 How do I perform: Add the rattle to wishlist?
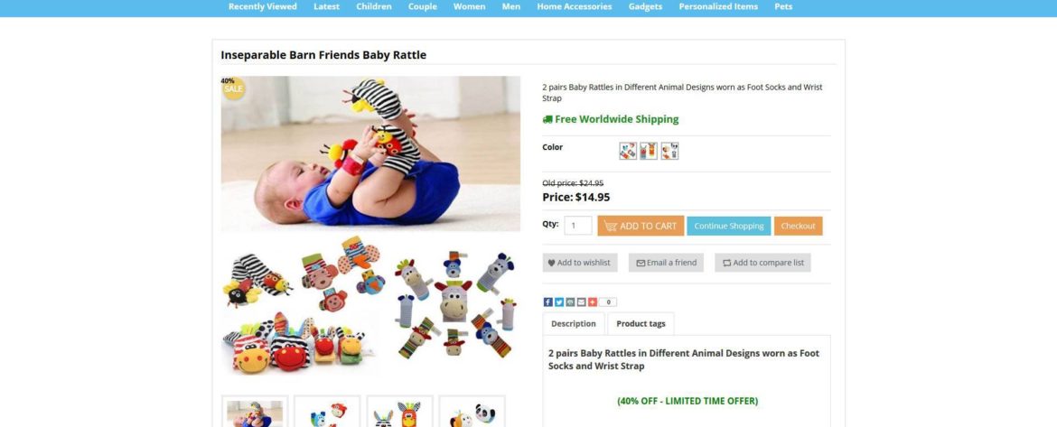point(580,263)
